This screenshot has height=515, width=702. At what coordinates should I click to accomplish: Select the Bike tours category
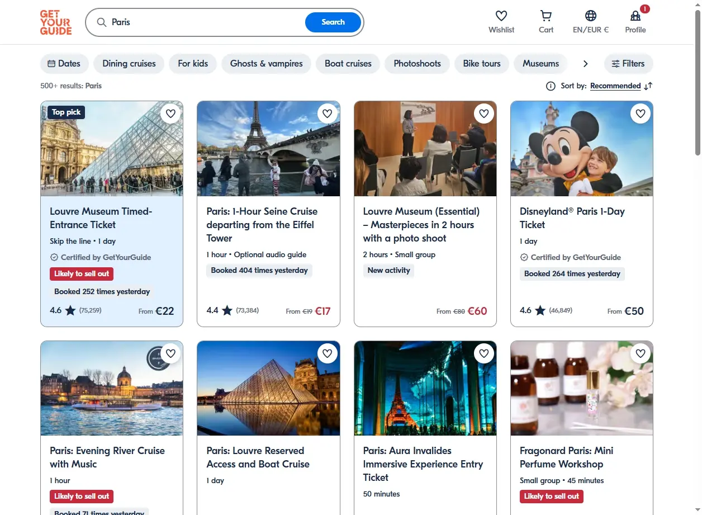[x=482, y=64]
